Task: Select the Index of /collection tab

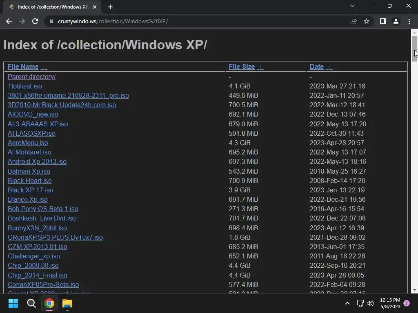Action: pos(52,7)
